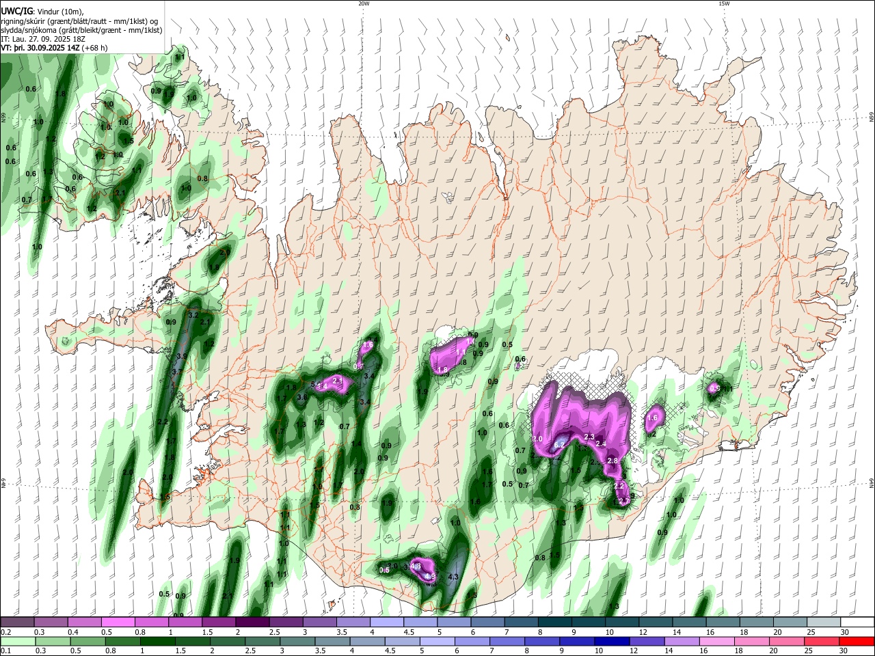
Task: Click the light lavender snow swatch between 4 and 4.5
Action: point(387,623)
